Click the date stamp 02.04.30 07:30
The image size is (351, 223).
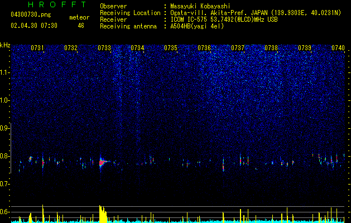coord(34,26)
